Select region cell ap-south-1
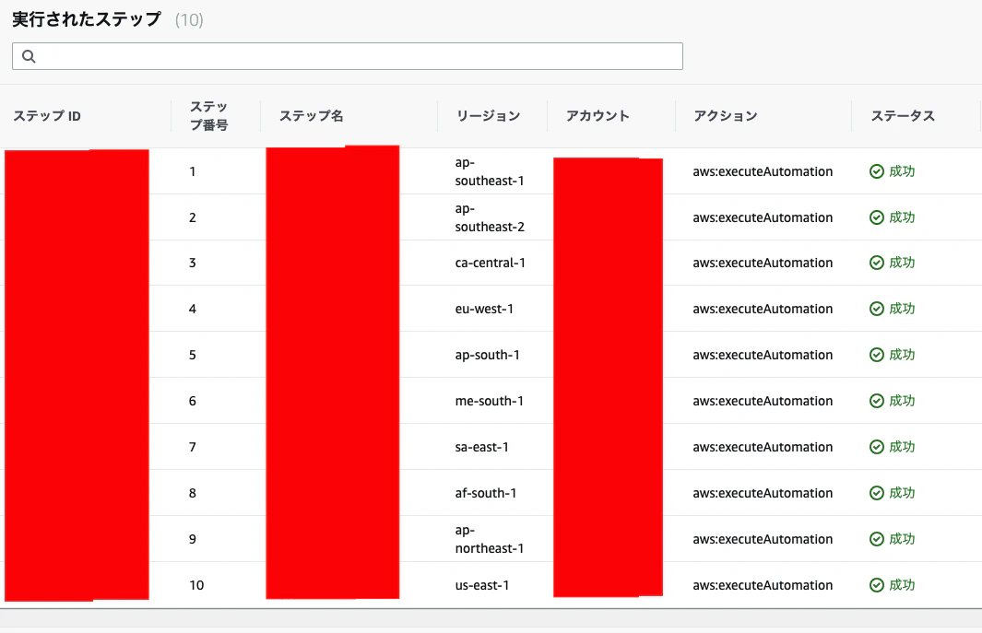Viewport: 982px width, 633px height. tap(487, 355)
